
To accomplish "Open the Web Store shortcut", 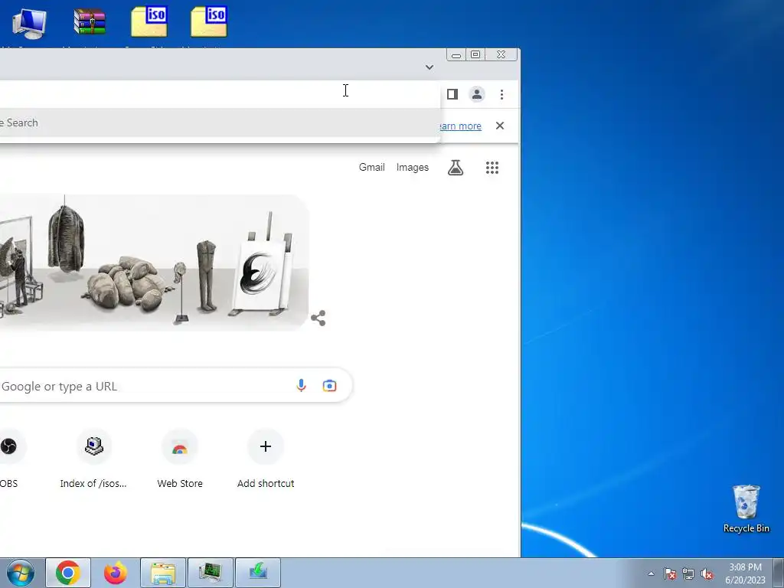I will pyautogui.click(x=180, y=458).
